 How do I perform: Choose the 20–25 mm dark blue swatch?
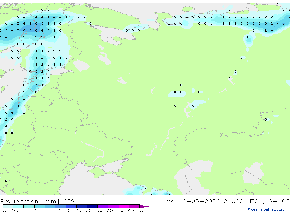pyautogui.click(x=81, y=206)
